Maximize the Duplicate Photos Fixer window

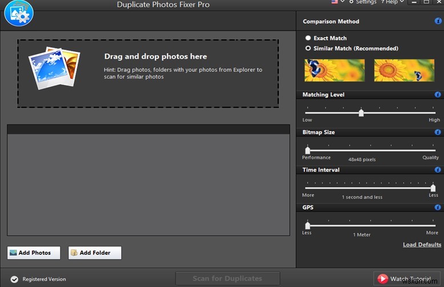(x=426, y=2)
